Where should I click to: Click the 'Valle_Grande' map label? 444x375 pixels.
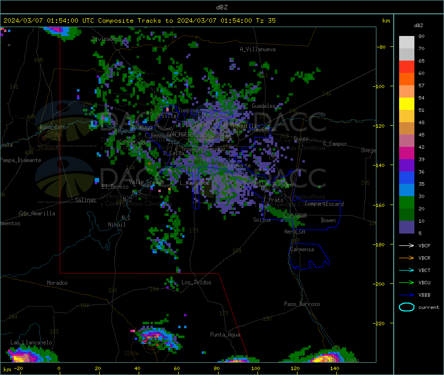(x=147, y=182)
